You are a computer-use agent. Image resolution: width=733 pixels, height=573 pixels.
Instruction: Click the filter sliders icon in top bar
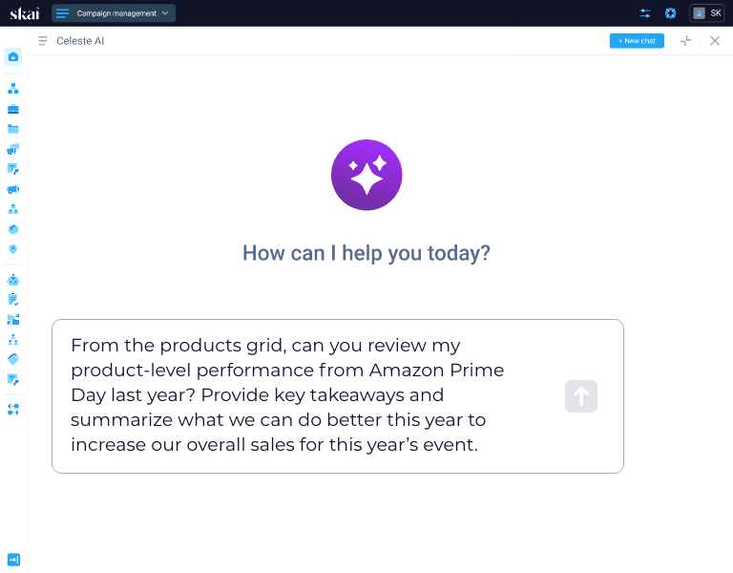click(x=645, y=13)
